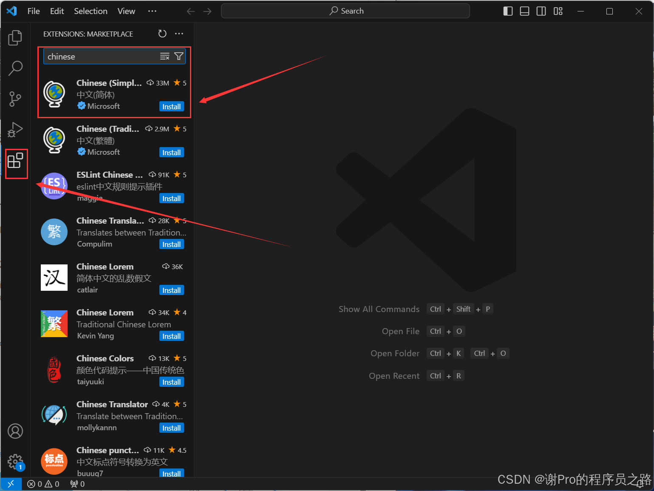Image resolution: width=654 pixels, height=491 pixels.
Task: Open the Search view in activity bar
Action: pos(15,68)
